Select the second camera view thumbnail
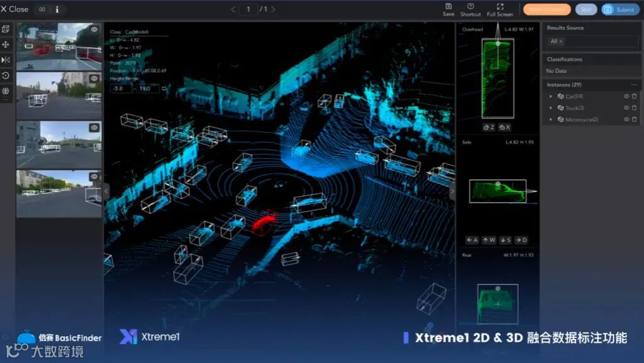This screenshot has height=363, width=644. [x=58, y=95]
